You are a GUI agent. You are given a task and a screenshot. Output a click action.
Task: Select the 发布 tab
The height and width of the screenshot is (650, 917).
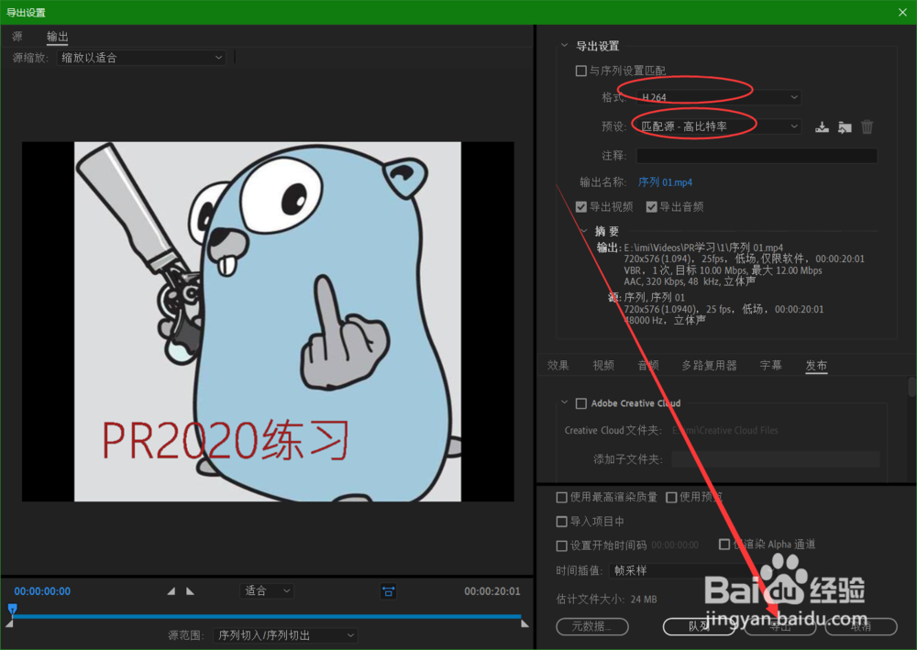[x=816, y=365]
